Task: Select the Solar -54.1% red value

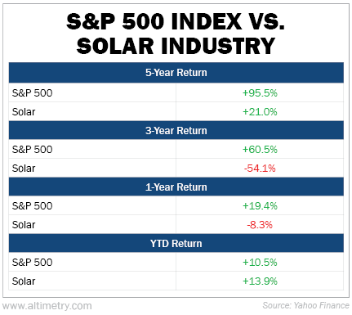Action: [x=260, y=169]
